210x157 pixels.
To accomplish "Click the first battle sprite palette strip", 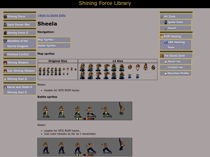I will coord(85,119).
